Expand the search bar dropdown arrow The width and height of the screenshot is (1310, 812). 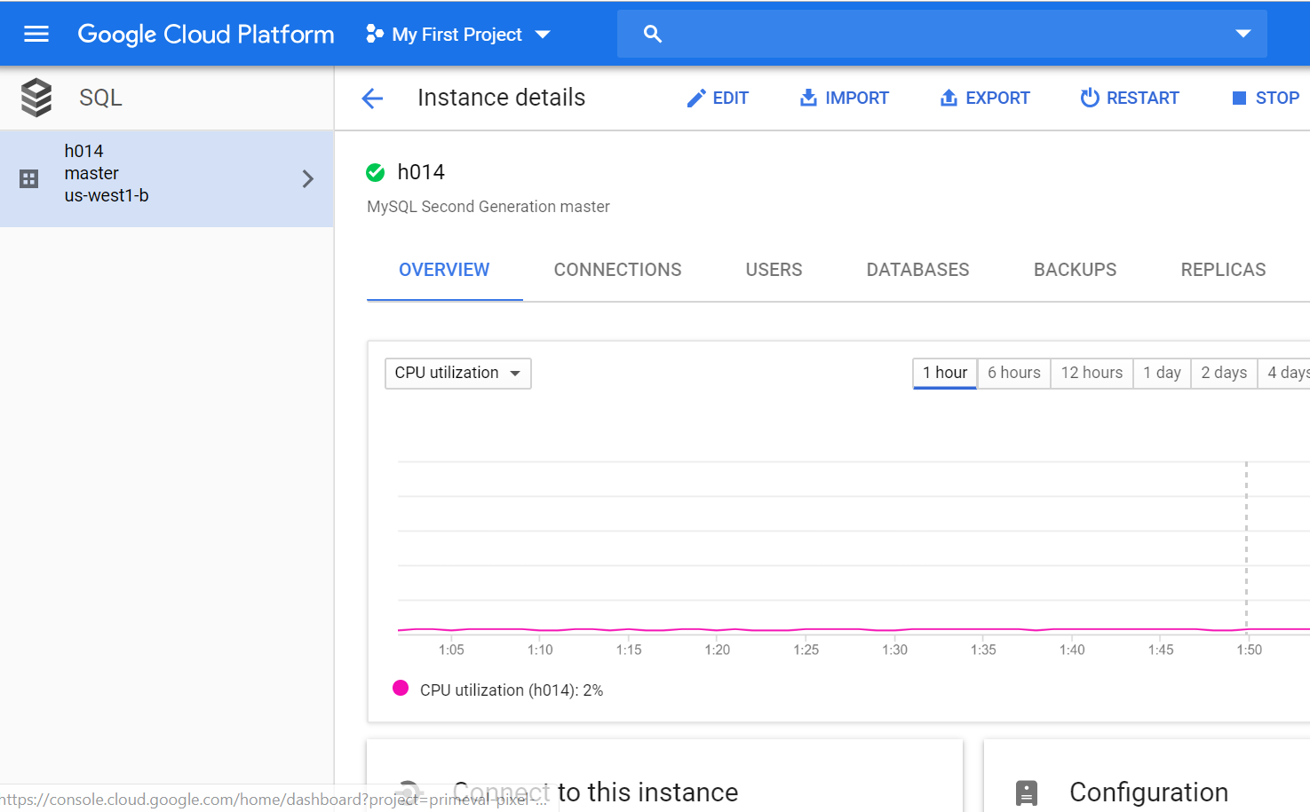[1243, 34]
